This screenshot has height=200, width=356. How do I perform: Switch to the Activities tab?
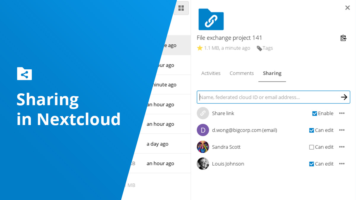pyautogui.click(x=211, y=73)
